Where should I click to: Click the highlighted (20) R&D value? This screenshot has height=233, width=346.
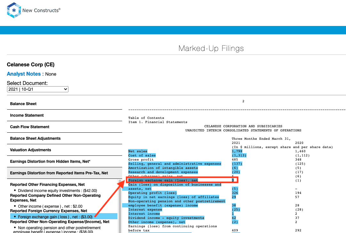[x=236, y=172]
